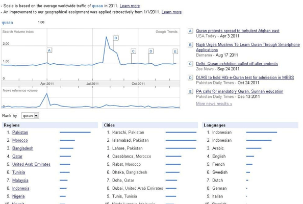Click marker A on the search volume chart
Viewport: 303px width, 204px height.
click(49, 50)
